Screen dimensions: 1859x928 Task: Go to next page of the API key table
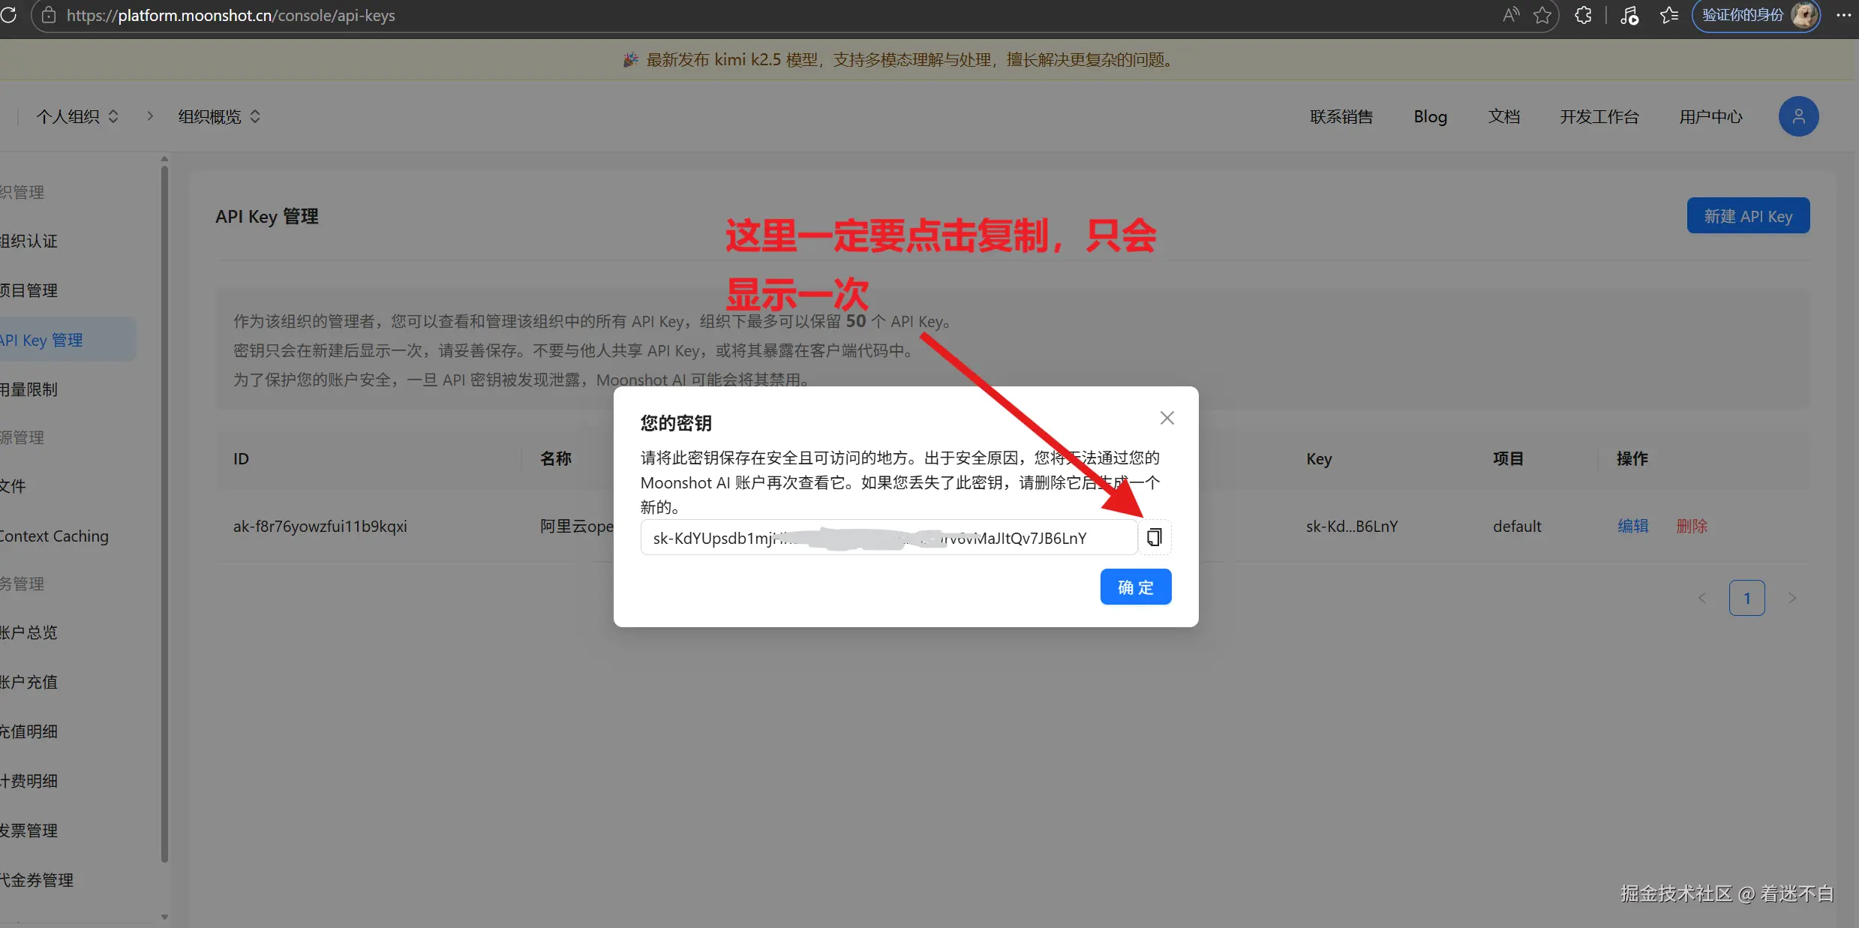pyautogui.click(x=1792, y=598)
